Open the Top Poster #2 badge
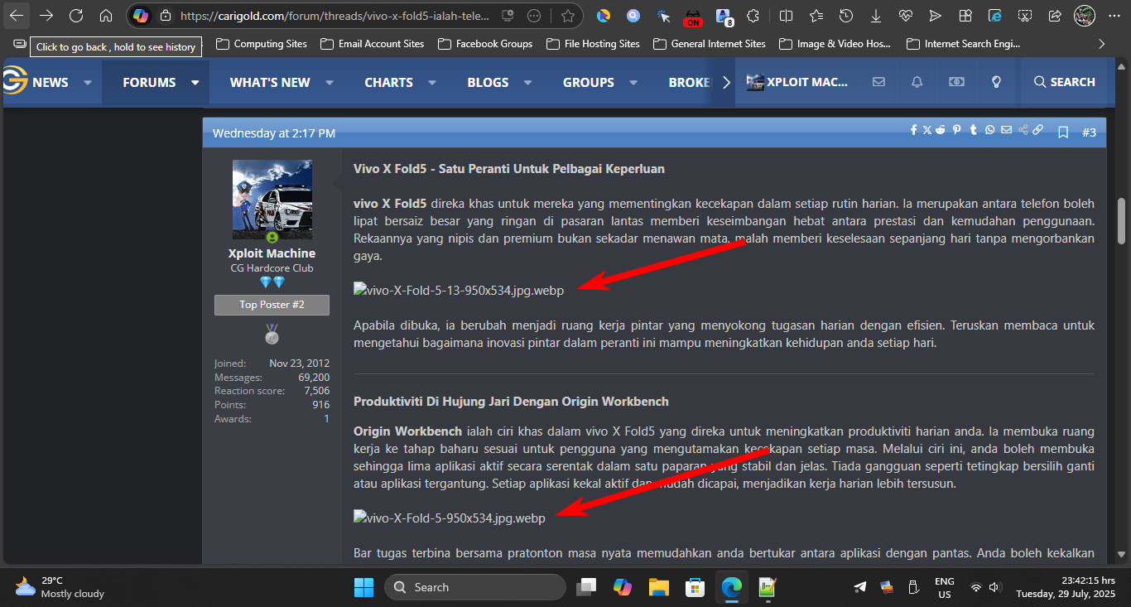The width and height of the screenshot is (1131, 607). click(272, 305)
